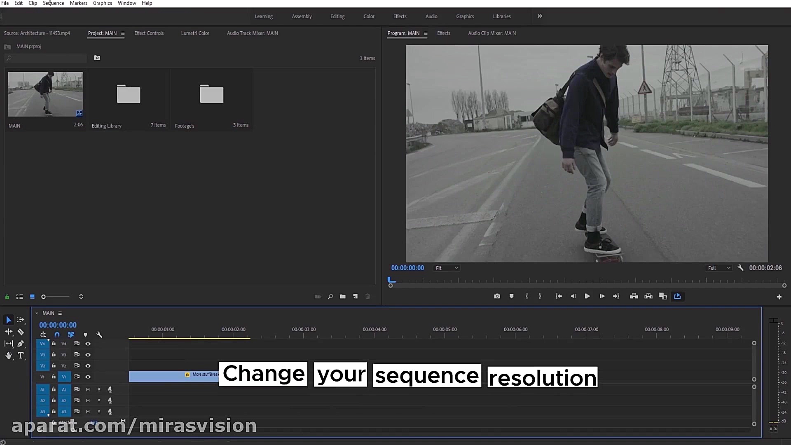This screenshot has width=791, height=445.
Task: Click the Play button in Program monitor
Action: click(587, 296)
